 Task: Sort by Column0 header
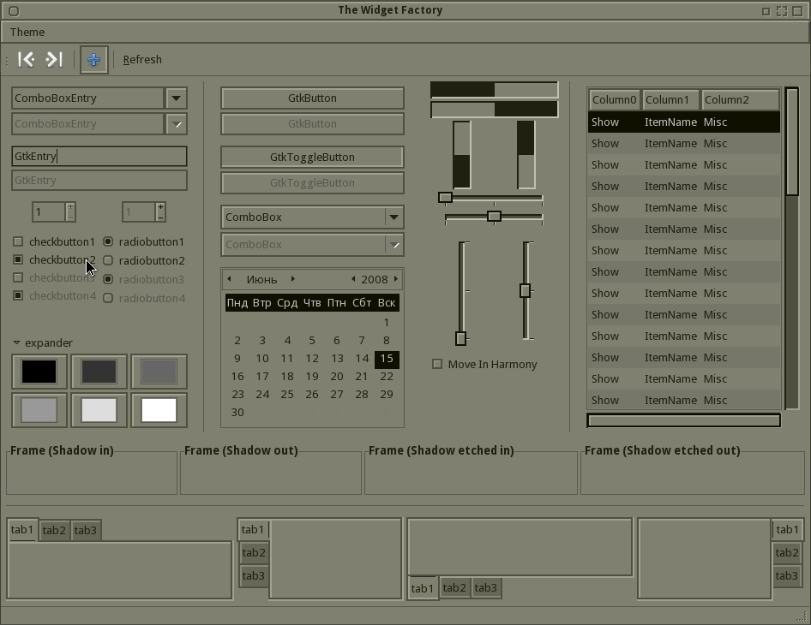click(x=614, y=99)
